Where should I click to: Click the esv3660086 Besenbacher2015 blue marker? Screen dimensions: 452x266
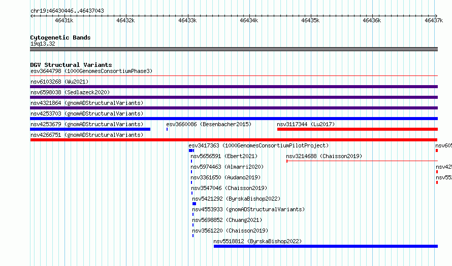pyautogui.click(x=167, y=129)
